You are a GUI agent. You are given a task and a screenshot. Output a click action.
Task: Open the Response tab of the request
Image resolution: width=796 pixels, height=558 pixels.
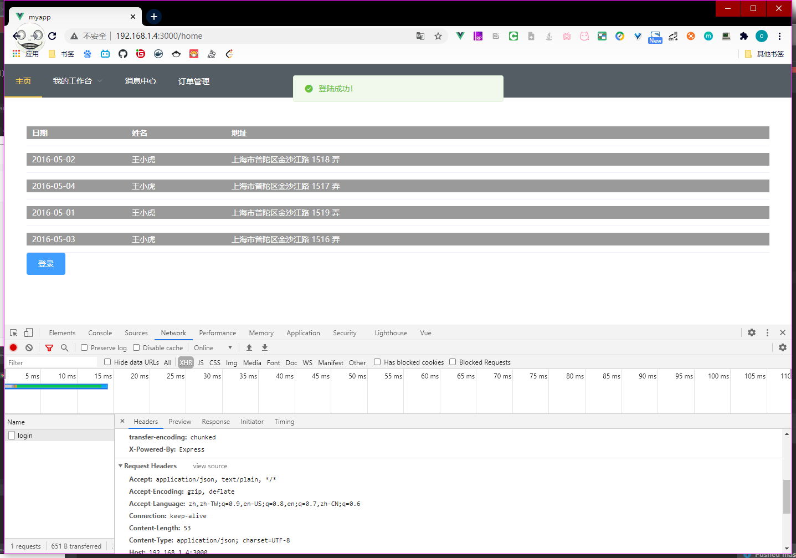(215, 422)
